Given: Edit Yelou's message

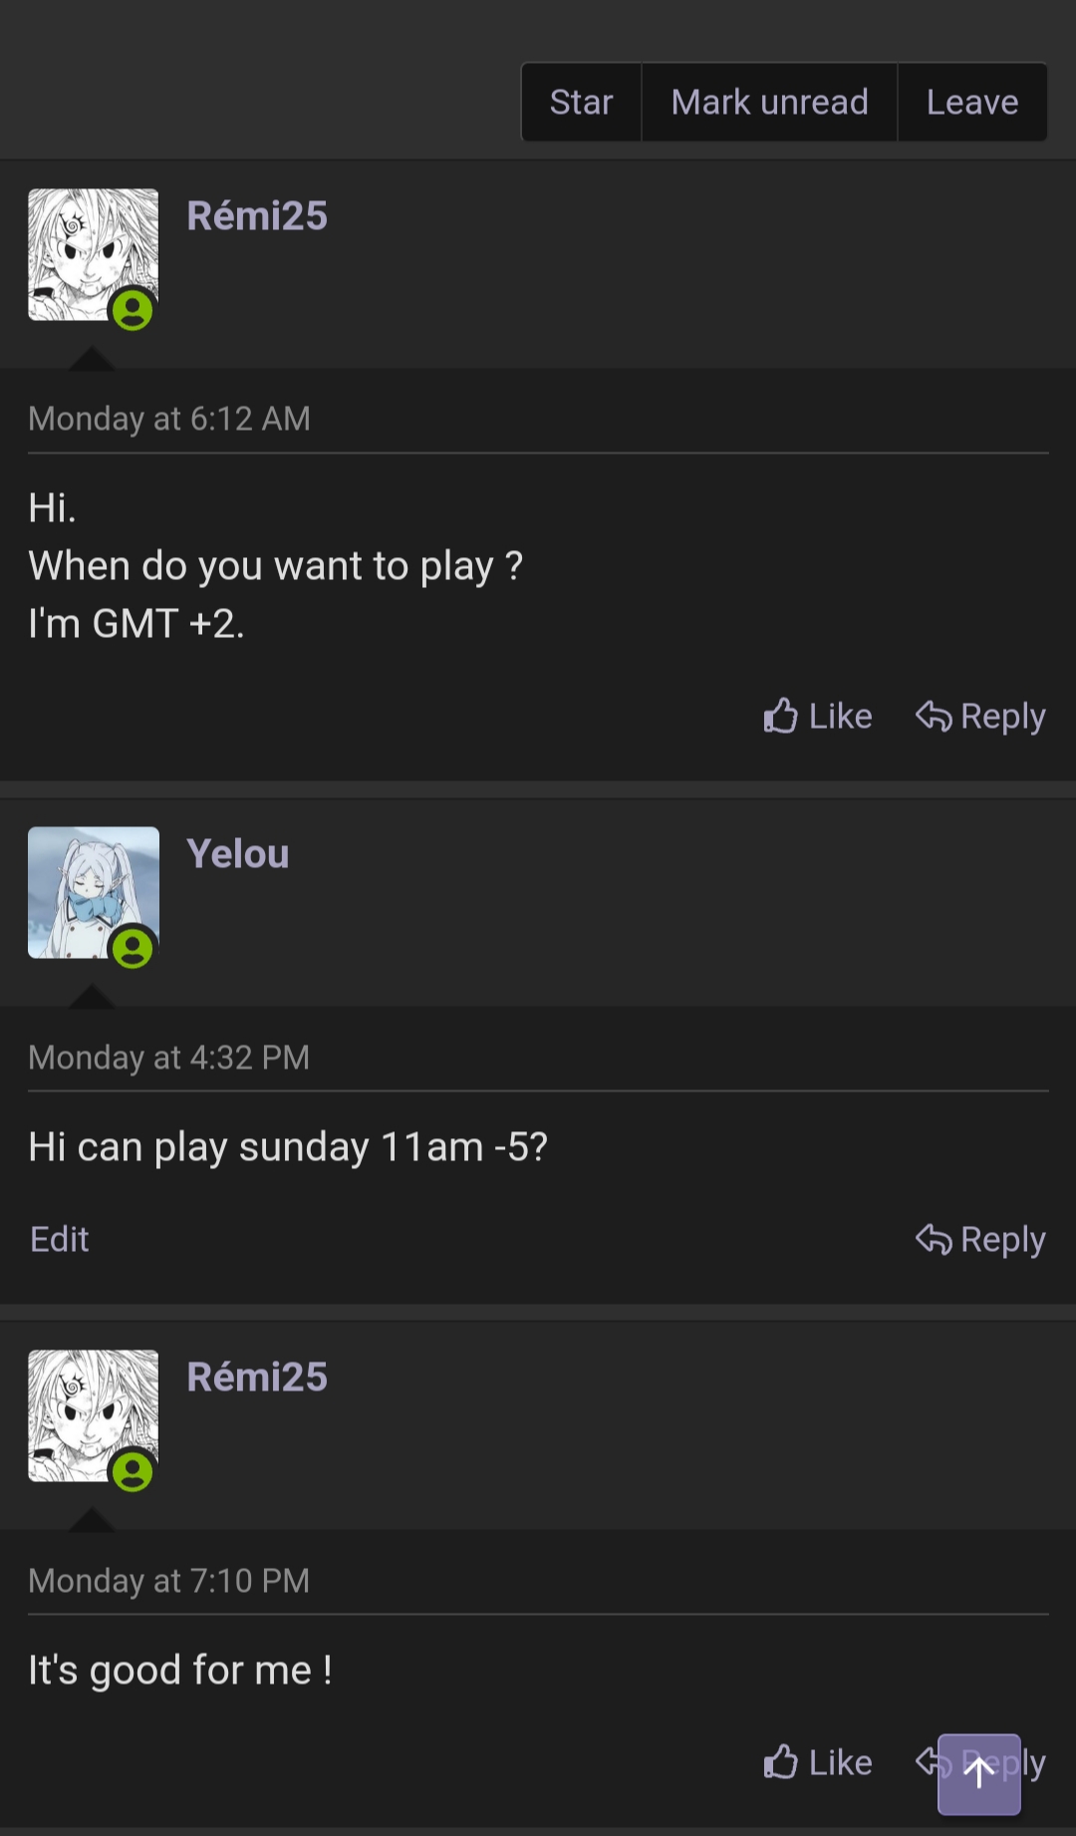Looking at the screenshot, I should point(60,1239).
